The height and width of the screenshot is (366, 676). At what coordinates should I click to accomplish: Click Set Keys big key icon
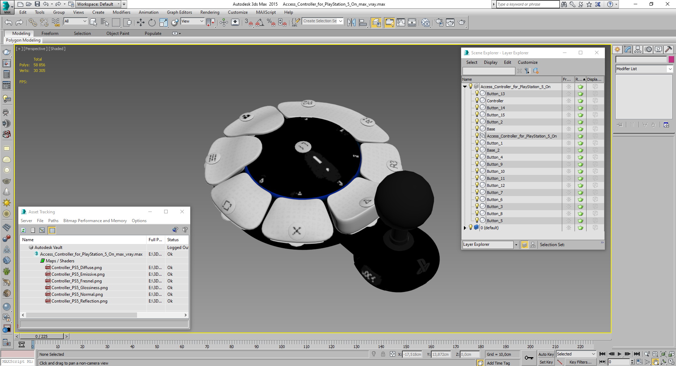click(529, 358)
